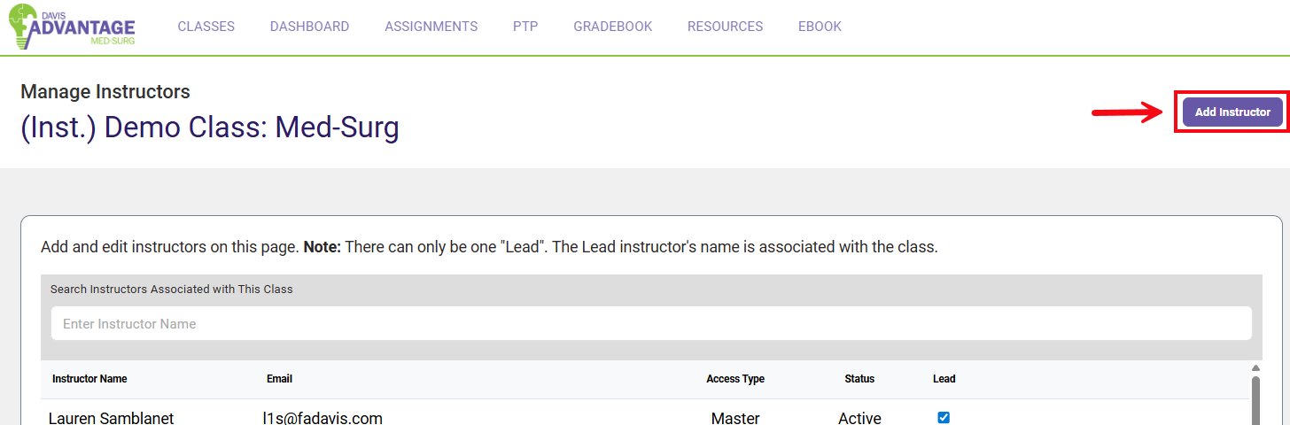Go to the Dashboard tab

[309, 27]
